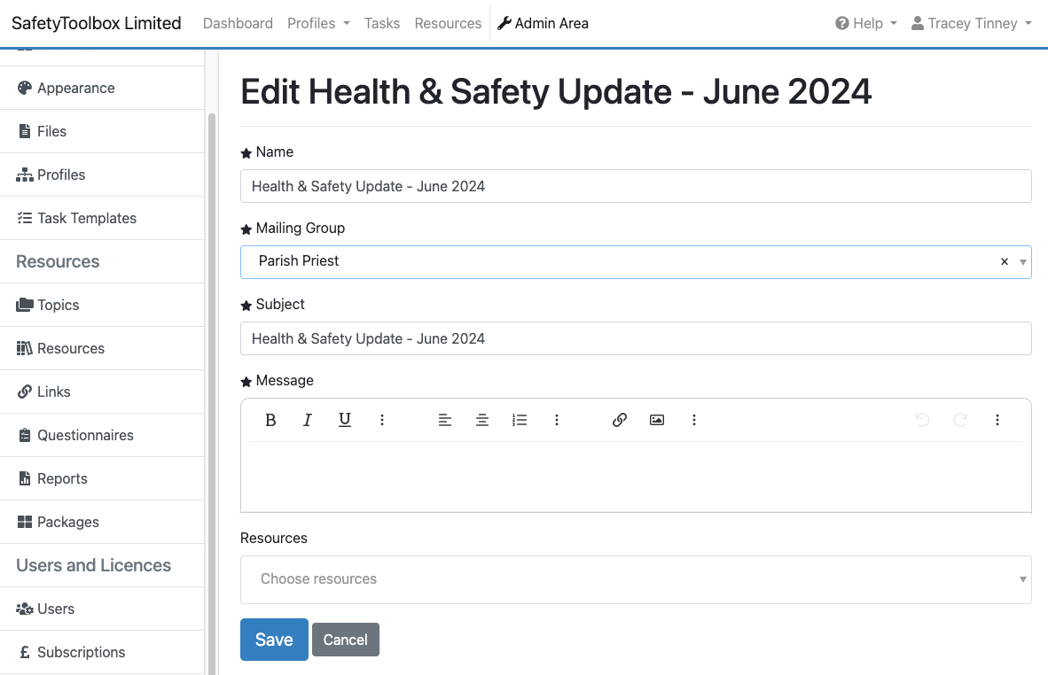The height and width of the screenshot is (675, 1048).
Task: Open Questionnaires in the sidebar
Action: pyautogui.click(x=85, y=435)
